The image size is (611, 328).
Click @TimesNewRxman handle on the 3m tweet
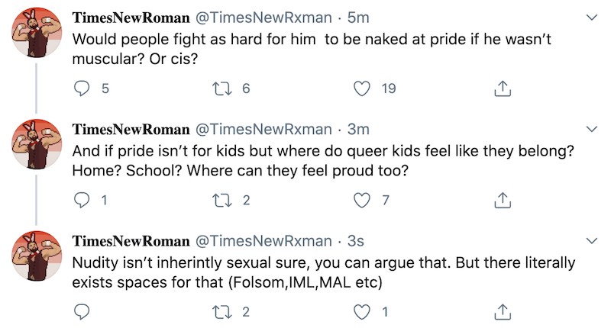(x=264, y=128)
